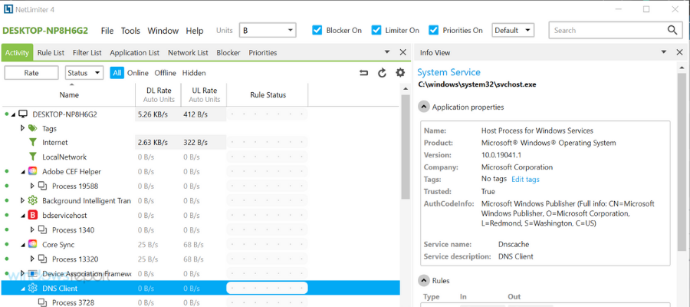Select the Hidden filter toggle
Image resolution: width=690 pixels, height=307 pixels.
[x=194, y=73]
